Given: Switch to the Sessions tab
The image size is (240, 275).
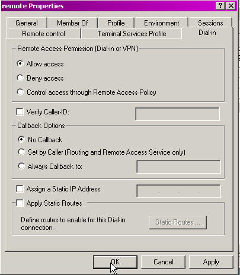Looking at the screenshot, I should [210, 23].
